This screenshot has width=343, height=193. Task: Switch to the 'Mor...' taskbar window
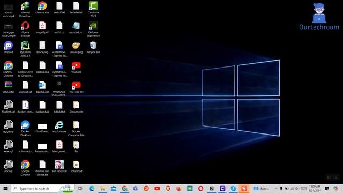261,188
